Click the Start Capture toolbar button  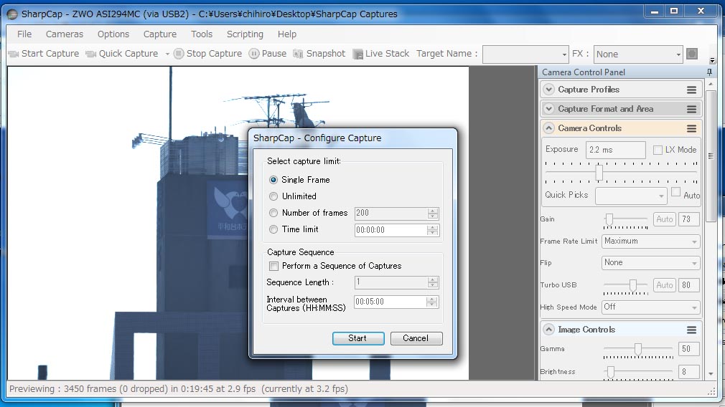tap(44, 54)
